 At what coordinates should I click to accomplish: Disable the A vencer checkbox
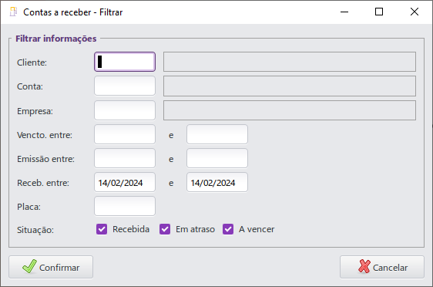point(228,229)
